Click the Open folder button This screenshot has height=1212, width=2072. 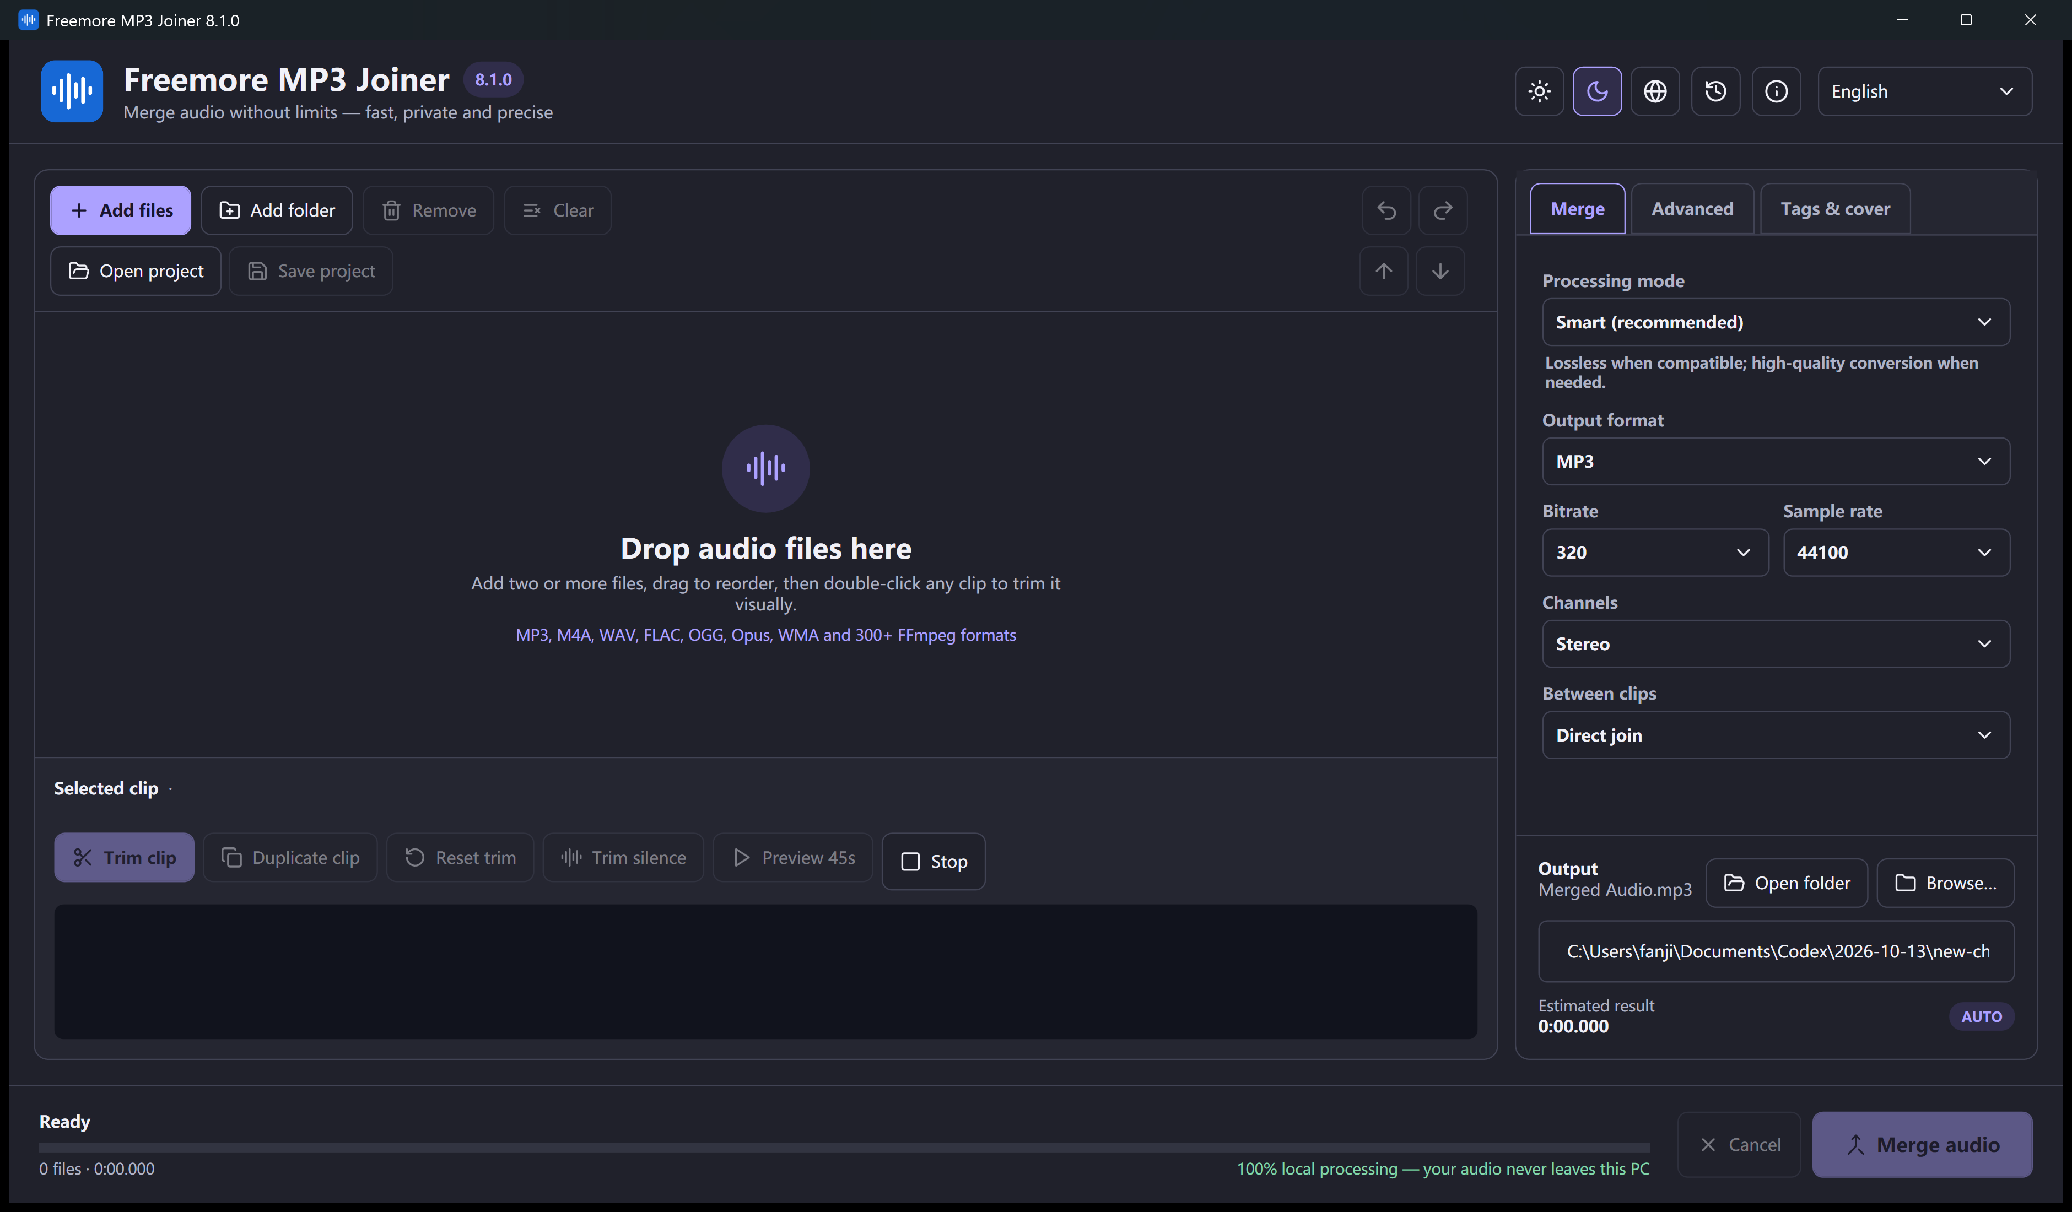[x=1787, y=883]
